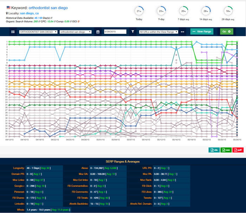Export chart as csv file
The width and height of the screenshot is (246, 213).
(226, 150)
